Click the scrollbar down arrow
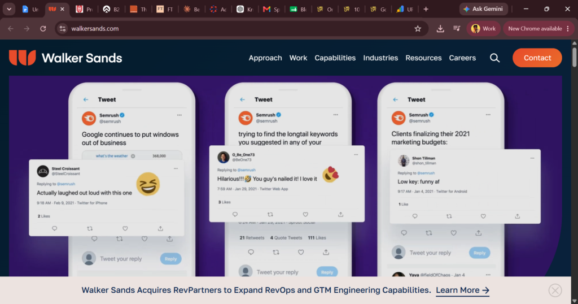This screenshot has height=304, width=578. click(574, 301)
